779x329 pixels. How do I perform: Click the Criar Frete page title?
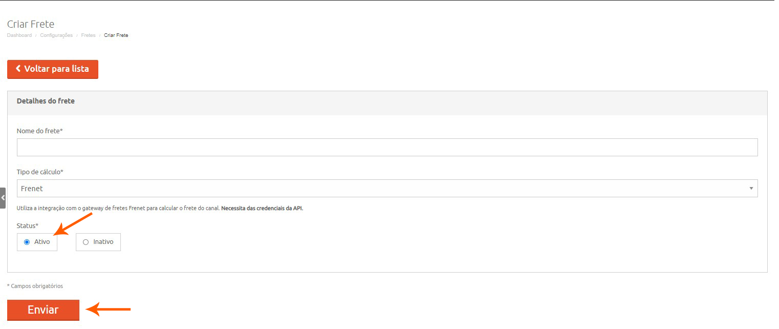click(x=31, y=24)
